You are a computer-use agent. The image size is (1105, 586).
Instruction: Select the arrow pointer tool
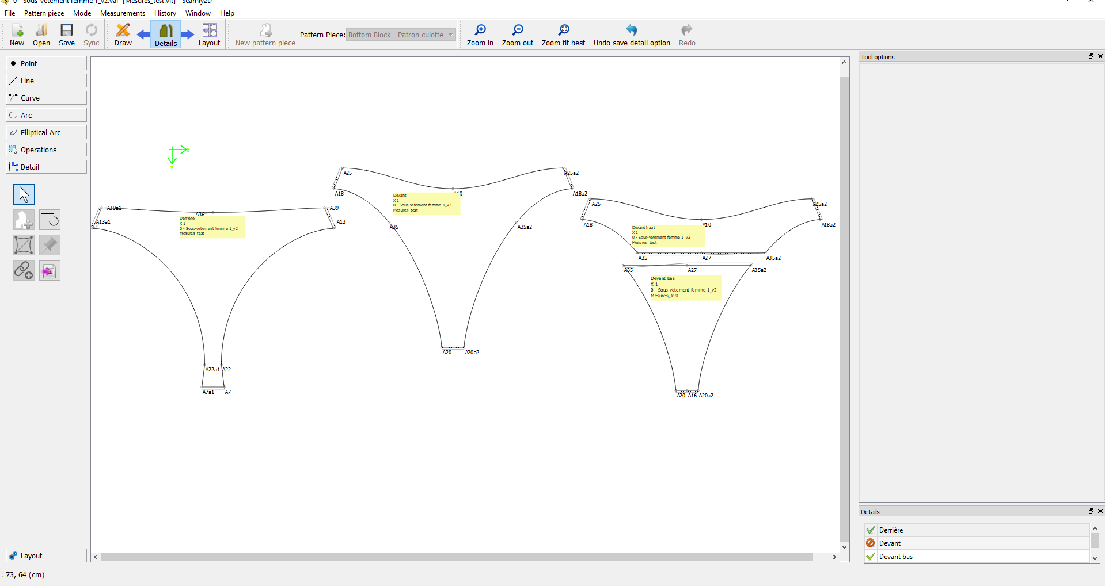(x=24, y=194)
